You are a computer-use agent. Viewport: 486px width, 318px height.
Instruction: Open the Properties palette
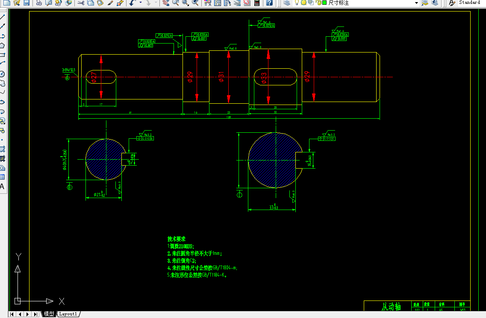208,3
